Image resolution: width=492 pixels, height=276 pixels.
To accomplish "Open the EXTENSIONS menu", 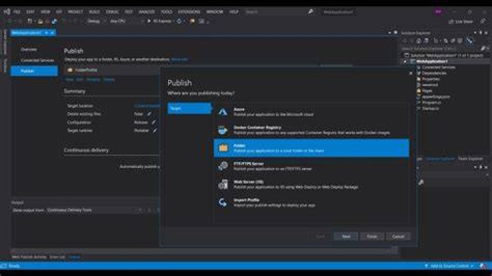I will click(x=189, y=12).
